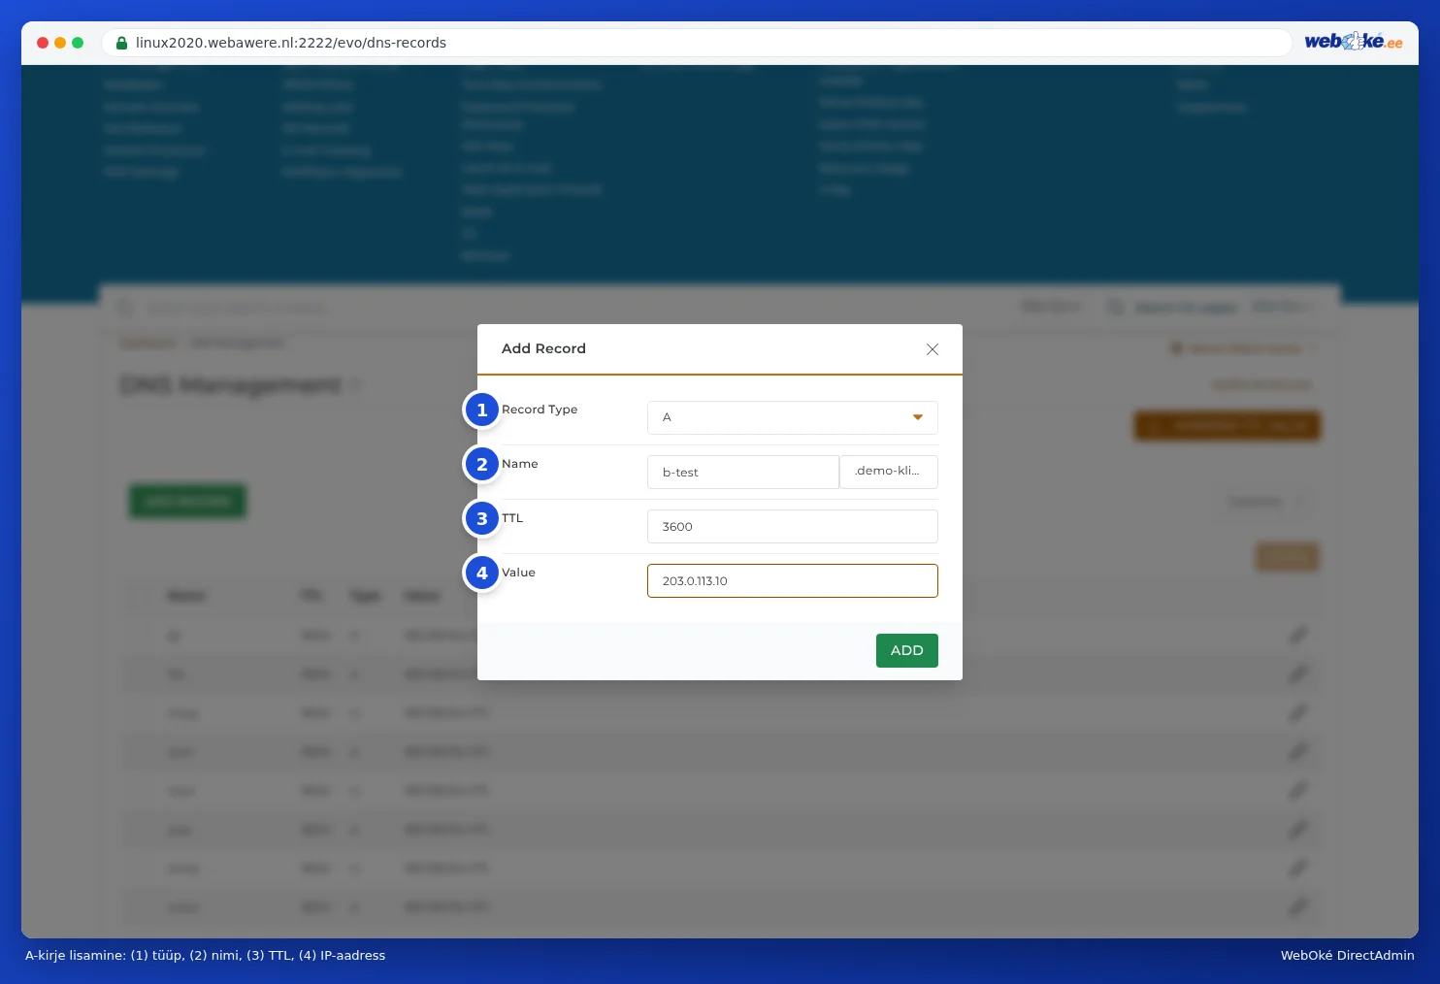
Task: Open the Record Type dropdown
Action: click(793, 417)
